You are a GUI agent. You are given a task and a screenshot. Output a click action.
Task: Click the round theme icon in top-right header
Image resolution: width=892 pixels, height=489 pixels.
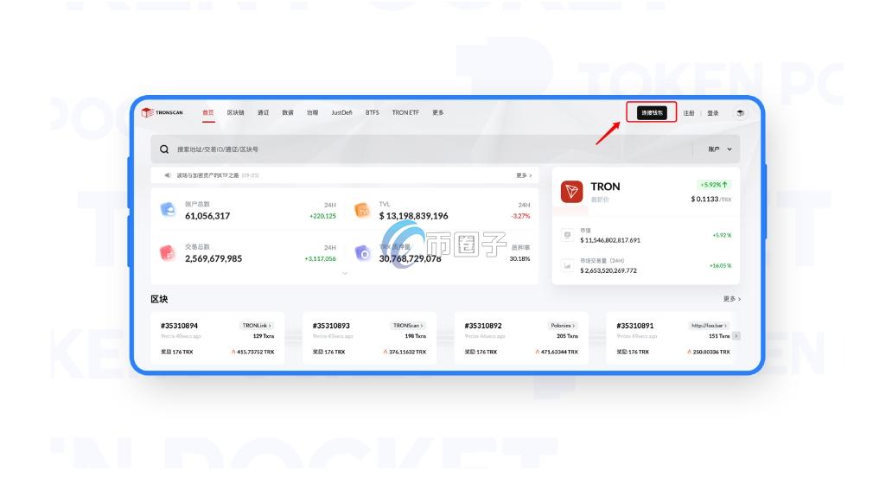(740, 112)
